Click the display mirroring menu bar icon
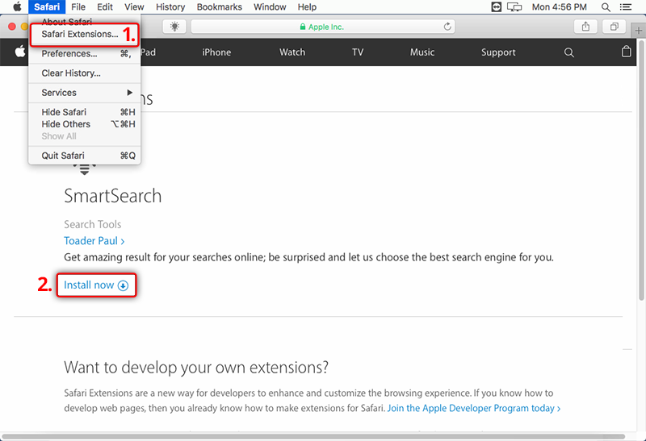 (514, 6)
